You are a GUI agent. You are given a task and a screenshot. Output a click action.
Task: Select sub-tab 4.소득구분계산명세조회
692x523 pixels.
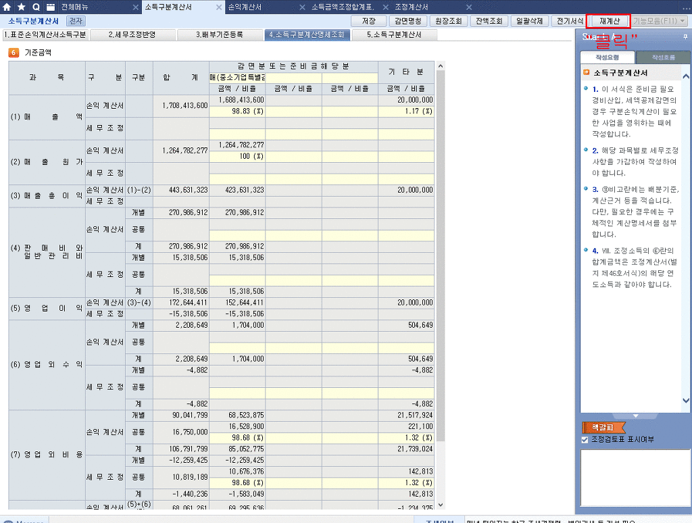307,34
